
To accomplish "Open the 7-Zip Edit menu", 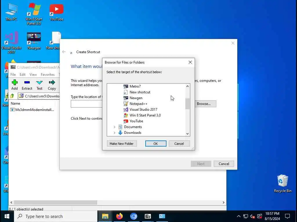I will tap(23, 75).
